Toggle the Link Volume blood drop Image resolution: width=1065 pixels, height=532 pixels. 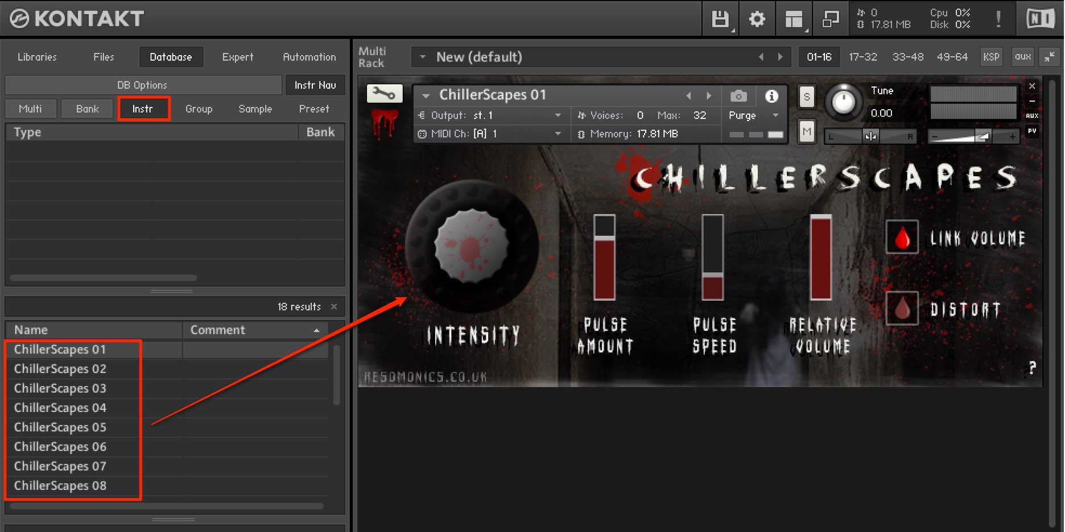click(902, 237)
